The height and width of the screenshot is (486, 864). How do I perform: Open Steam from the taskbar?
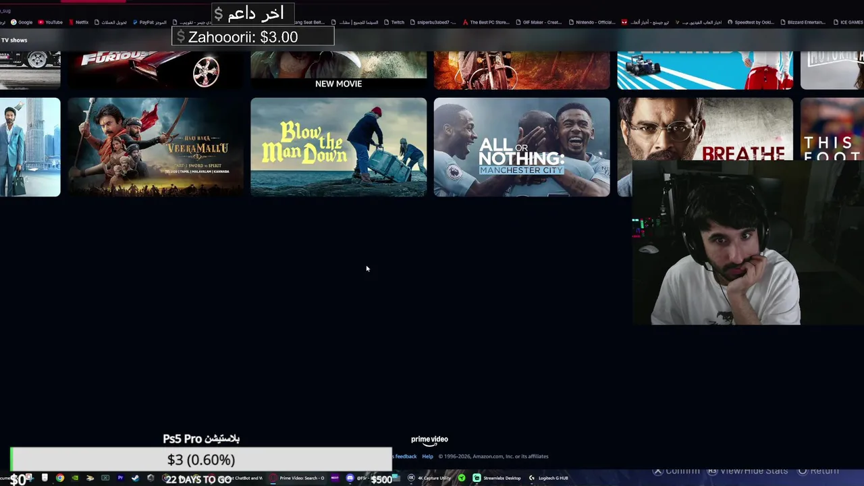pyautogui.click(x=135, y=478)
